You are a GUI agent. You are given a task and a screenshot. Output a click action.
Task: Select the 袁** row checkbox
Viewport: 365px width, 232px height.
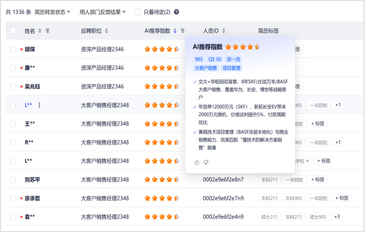point(13,217)
